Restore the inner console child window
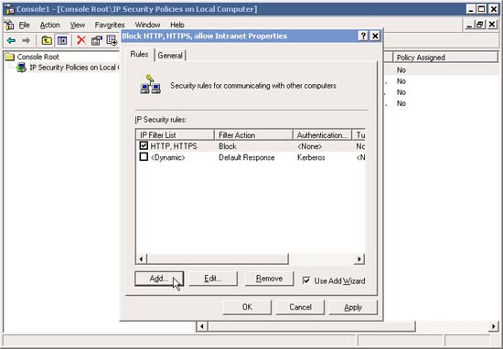503x349 pixels. pyautogui.click(x=480, y=25)
